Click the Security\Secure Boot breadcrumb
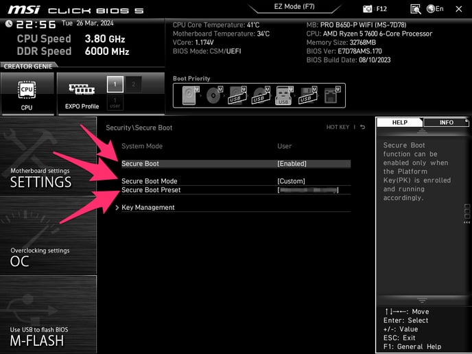472x354 pixels. (139, 128)
